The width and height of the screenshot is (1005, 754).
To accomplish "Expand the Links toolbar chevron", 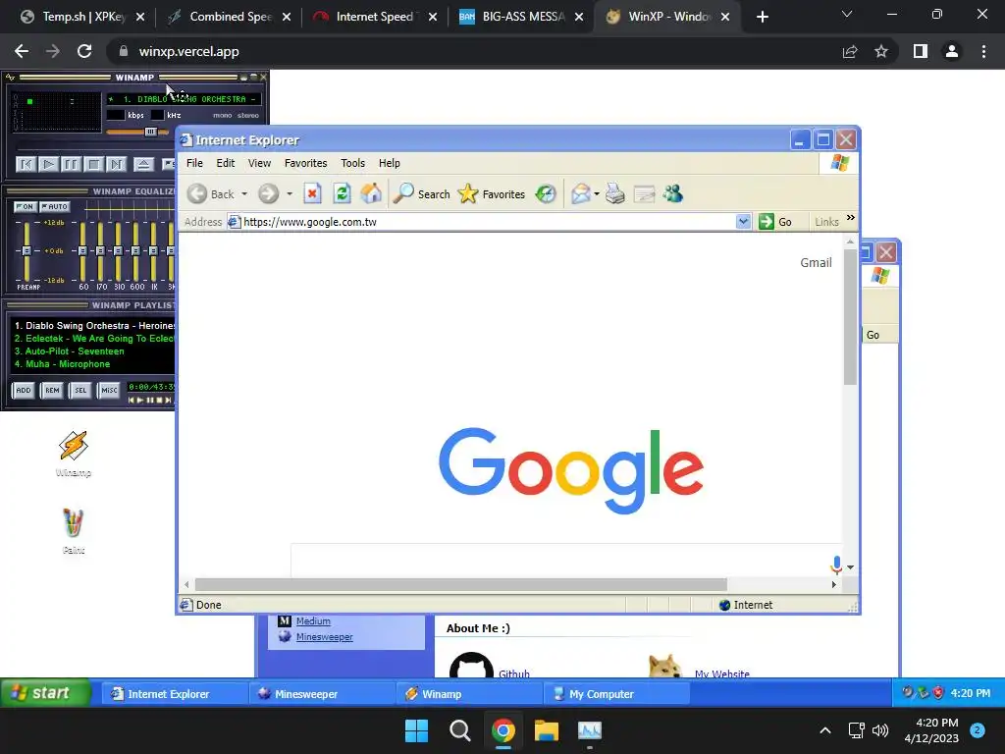I will 851,218.
